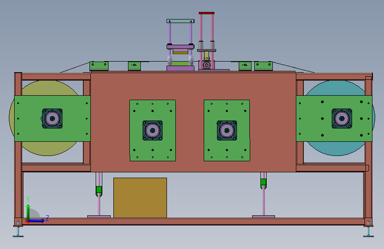
Task: Select the bearing unit on the far-right green plate
Action: click(x=342, y=119)
